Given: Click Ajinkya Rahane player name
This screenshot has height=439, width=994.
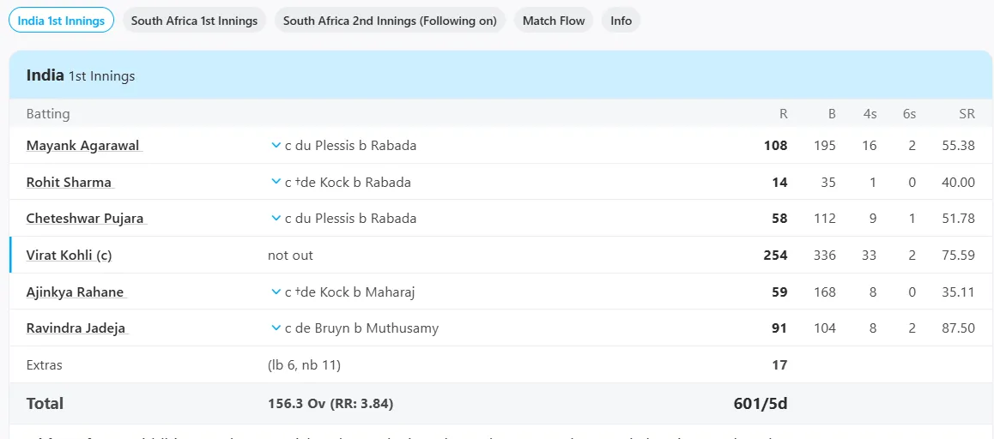Looking at the screenshot, I should [77, 292].
